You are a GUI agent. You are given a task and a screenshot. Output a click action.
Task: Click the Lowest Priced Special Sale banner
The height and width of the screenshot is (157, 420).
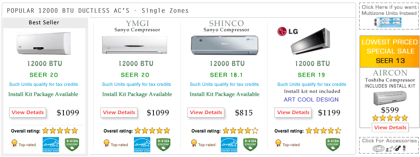coord(390,51)
